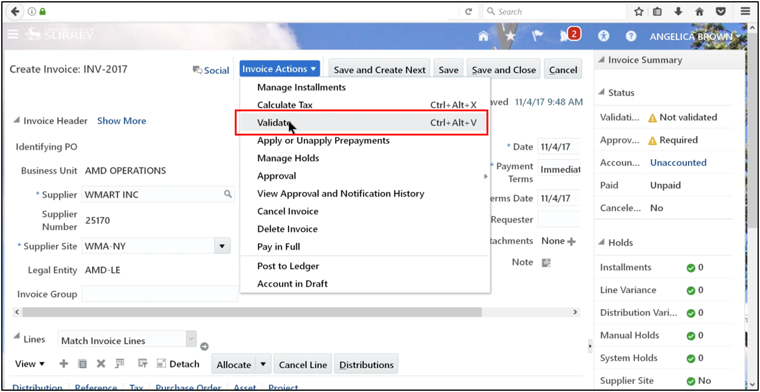Open the Unaccounted status link
The width and height of the screenshot is (760, 392).
pyautogui.click(x=678, y=162)
